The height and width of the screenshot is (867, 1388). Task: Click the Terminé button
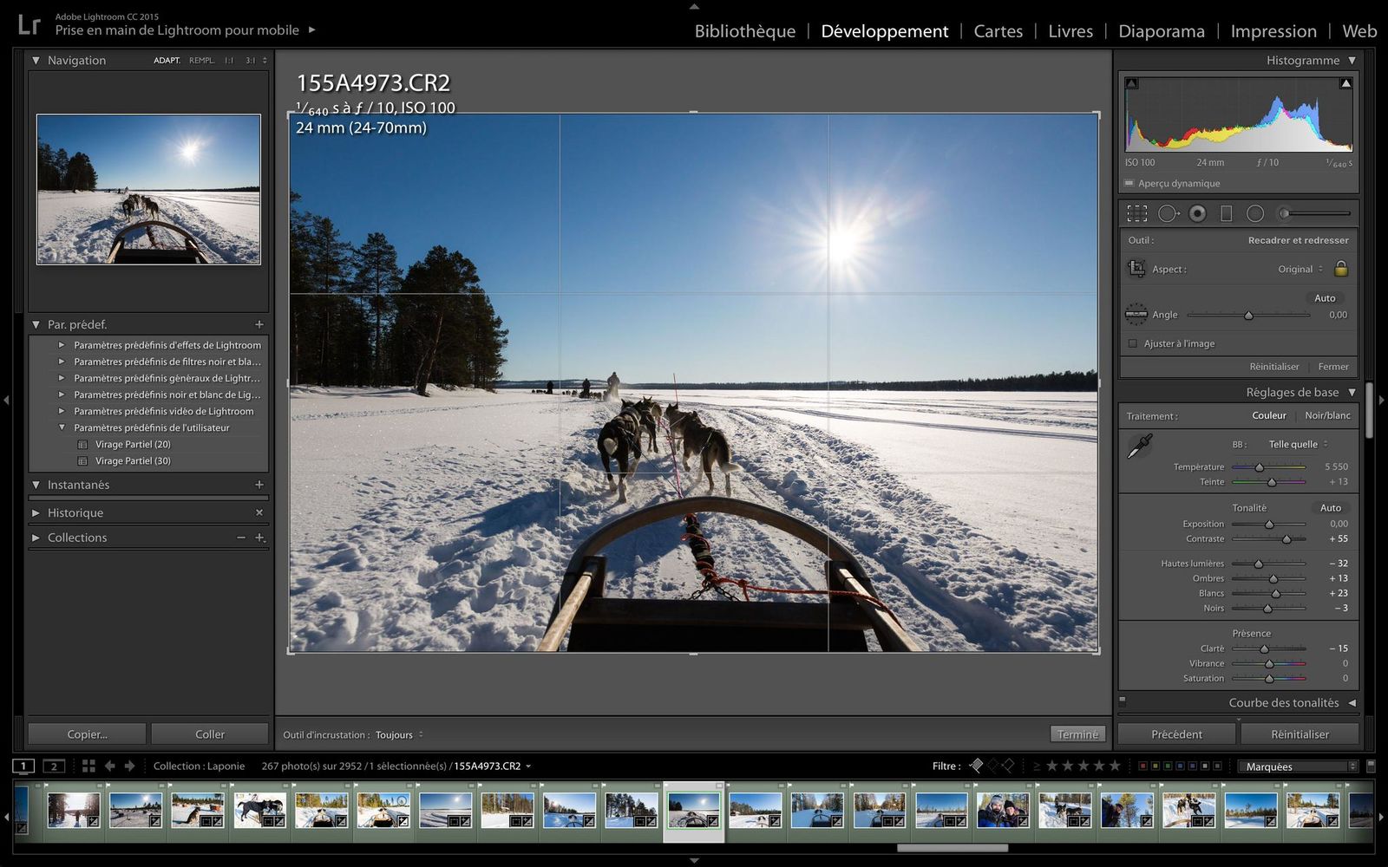pos(1077,734)
